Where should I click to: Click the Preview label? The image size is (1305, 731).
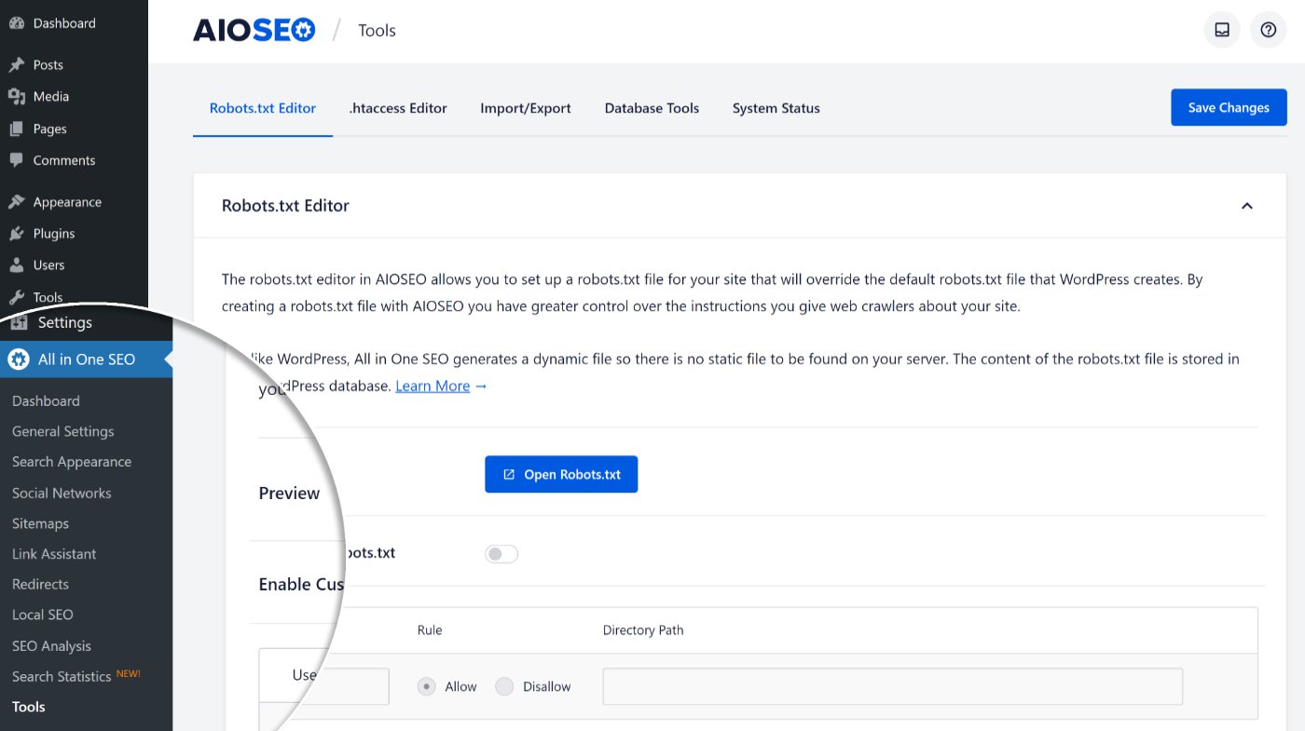click(x=289, y=494)
